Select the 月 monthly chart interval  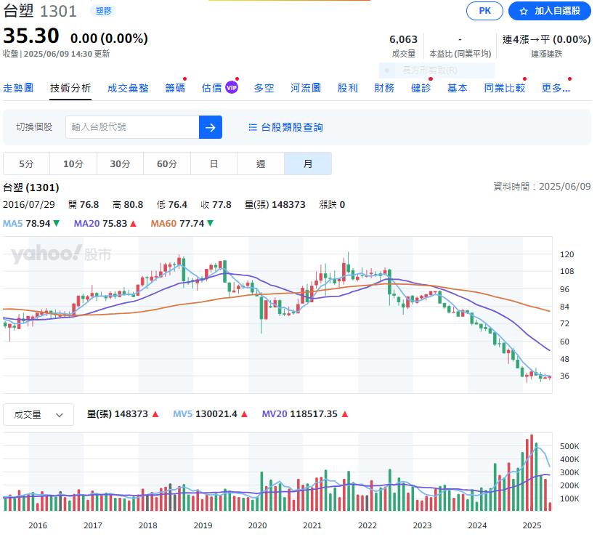308,163
